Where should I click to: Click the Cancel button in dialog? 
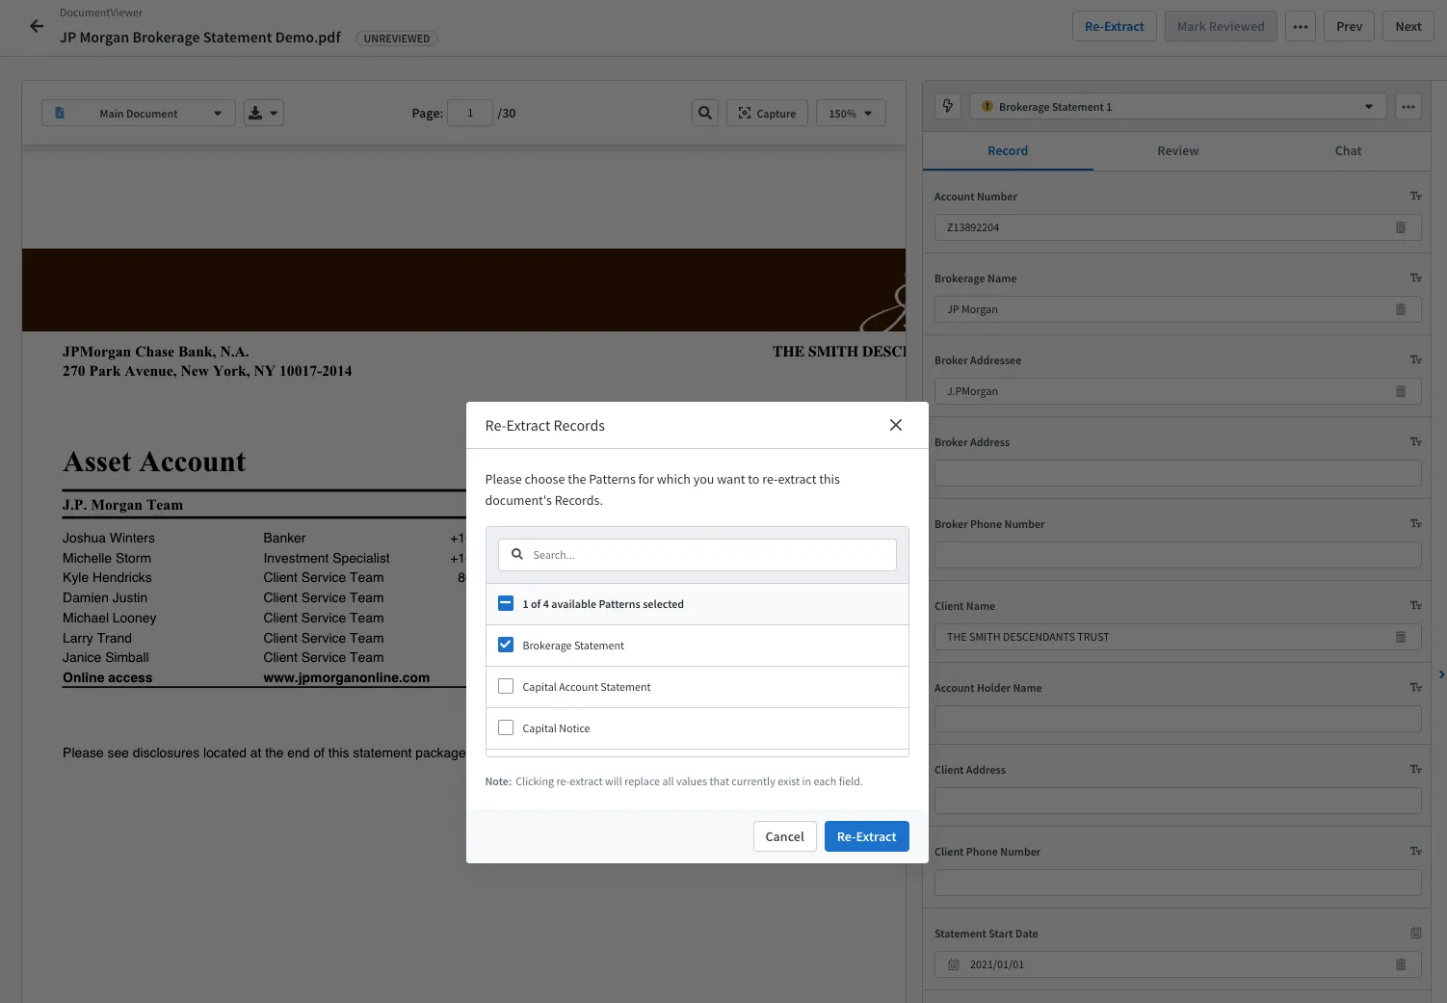click(x=784, y=836)
